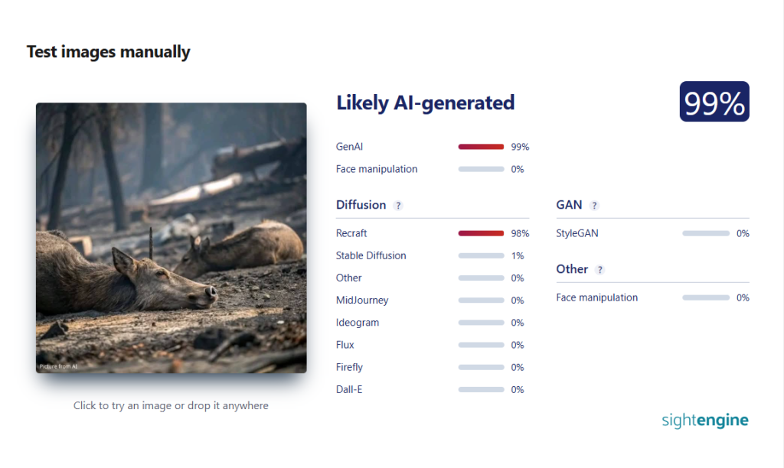
Task: Click the Diffusion help question mark icon
Action: pyautogui.click(x=397, y=205)
